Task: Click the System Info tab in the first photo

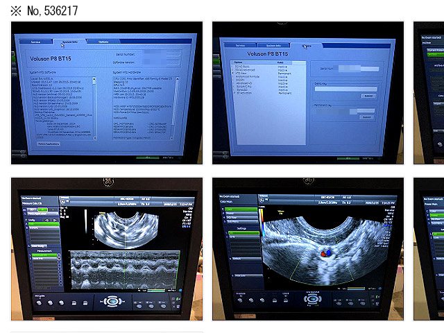Action: (69, 42)
